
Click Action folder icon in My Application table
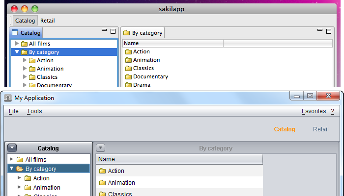(102, 171)
